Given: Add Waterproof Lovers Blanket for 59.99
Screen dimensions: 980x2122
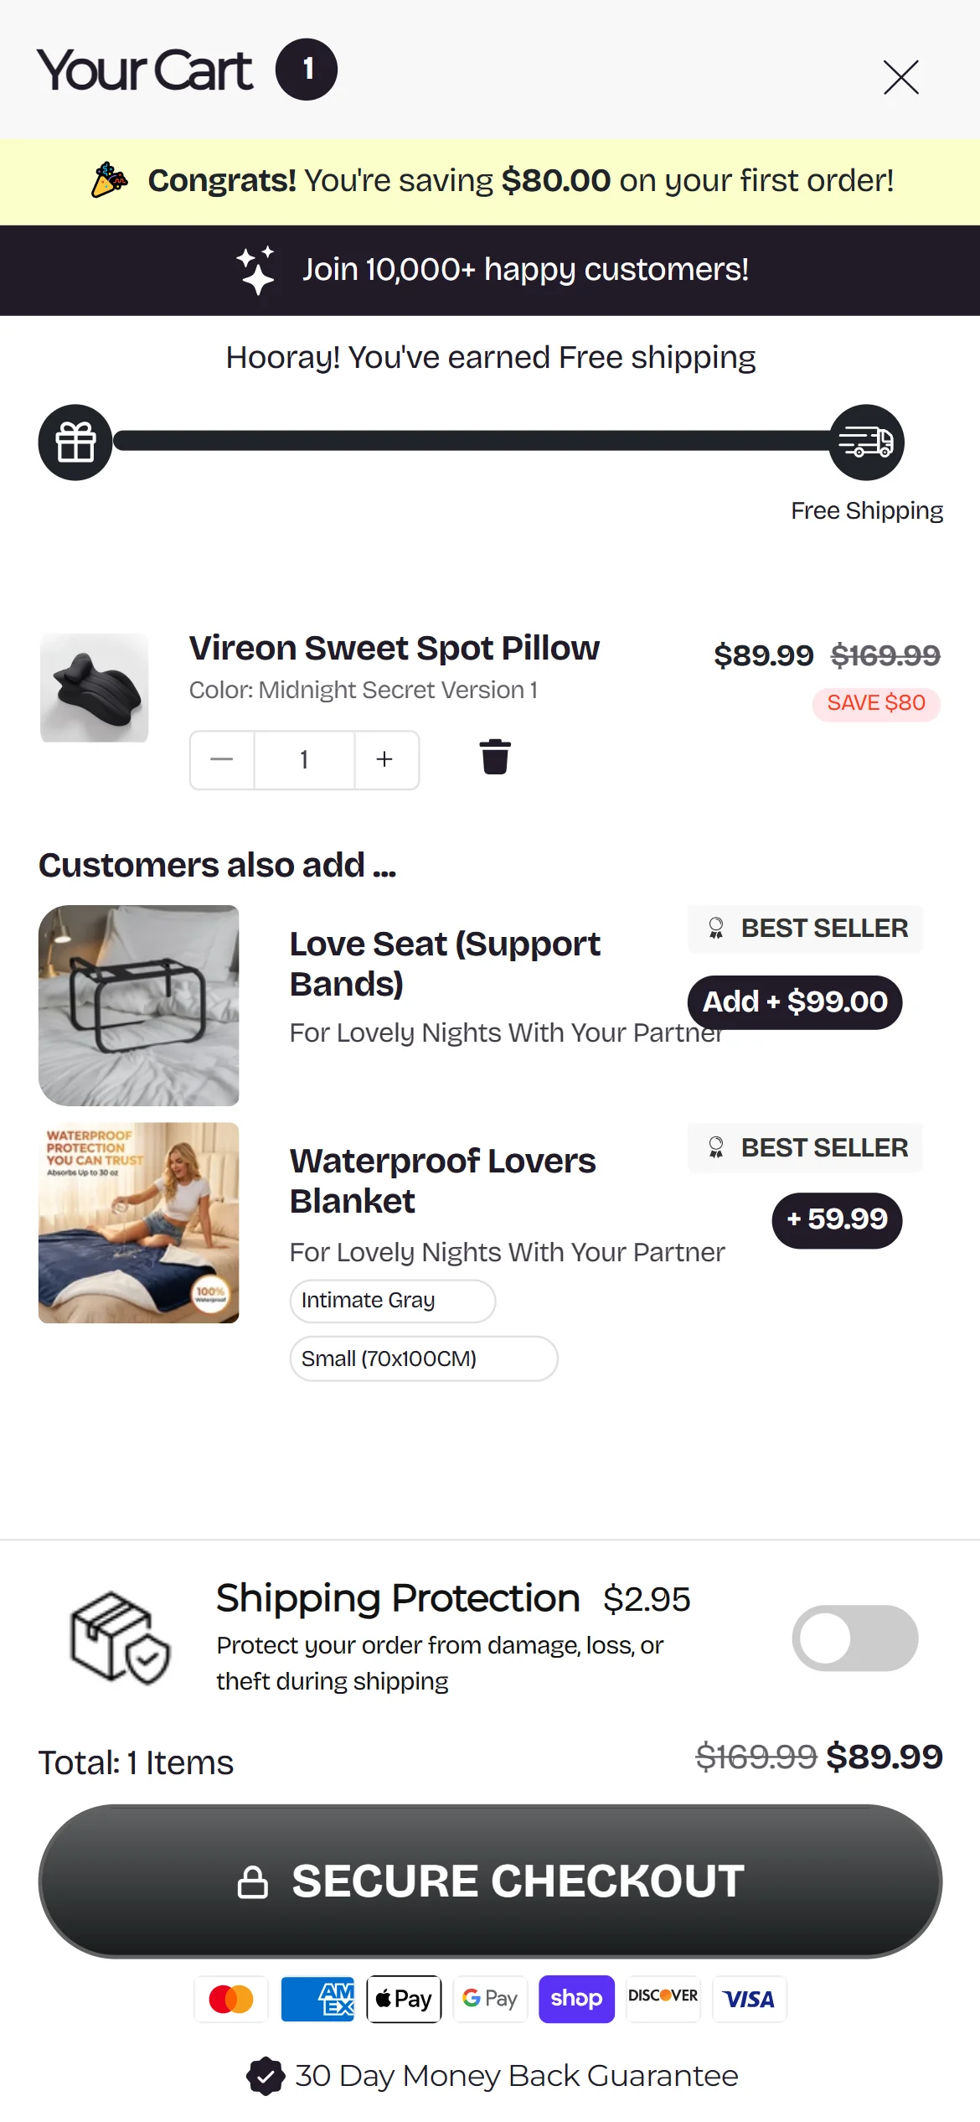Looking at the screenshot, I should pos(836,1219).
